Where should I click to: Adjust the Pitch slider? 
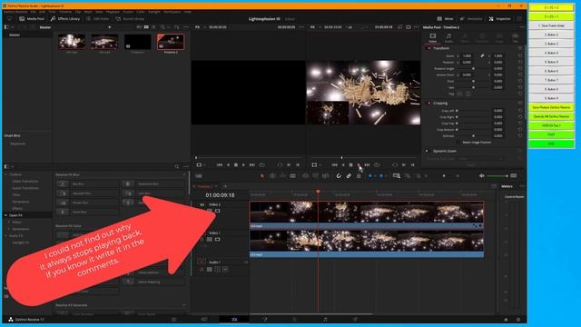(473, 81)
